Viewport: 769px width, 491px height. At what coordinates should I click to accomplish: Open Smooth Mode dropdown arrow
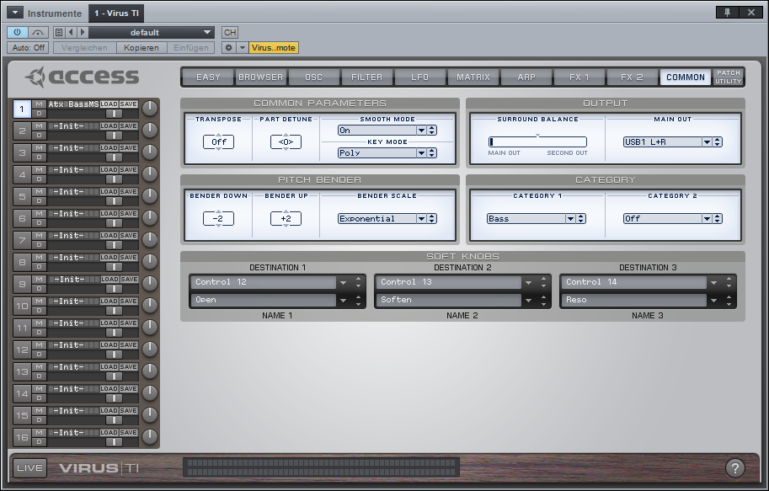pyautogui.click(x=421, y=130)
